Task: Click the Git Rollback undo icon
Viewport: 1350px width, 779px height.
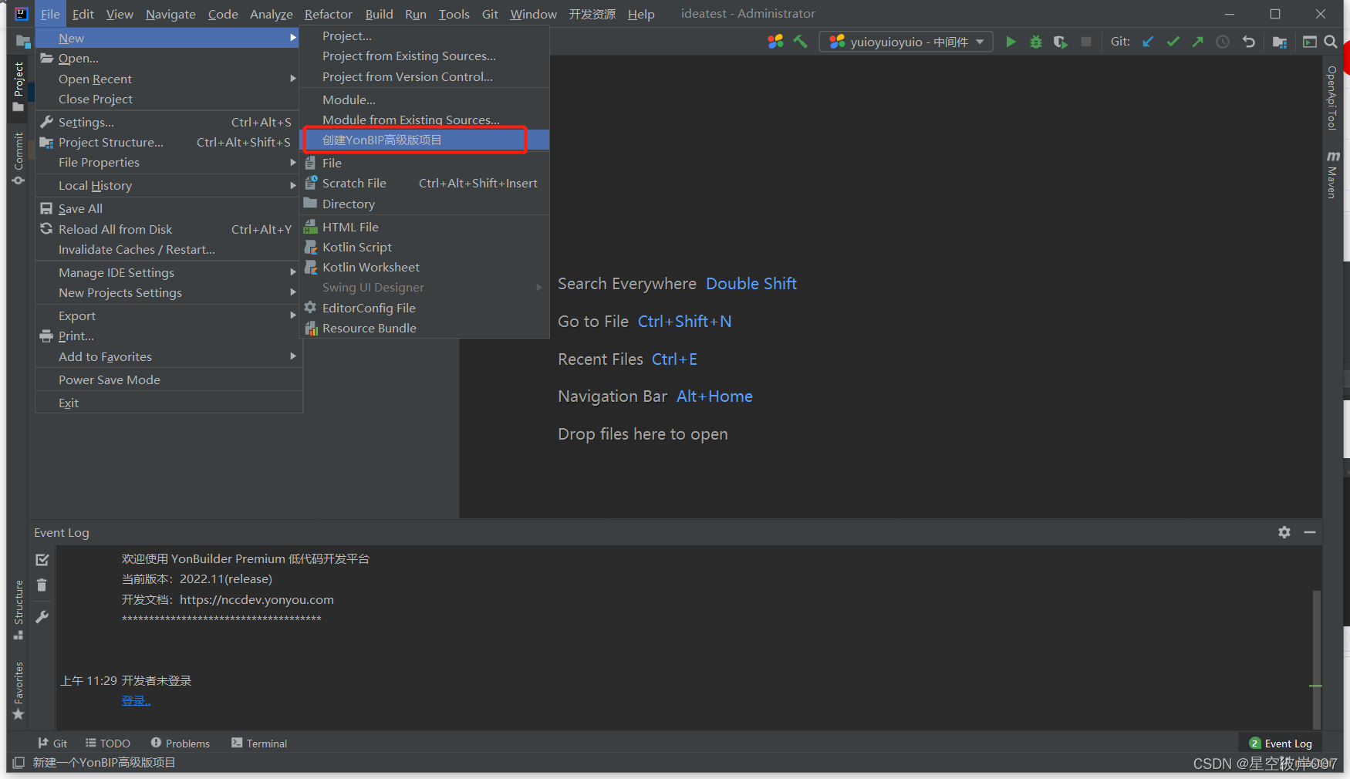Action: pyautogui.click(x=1248, y=42)
